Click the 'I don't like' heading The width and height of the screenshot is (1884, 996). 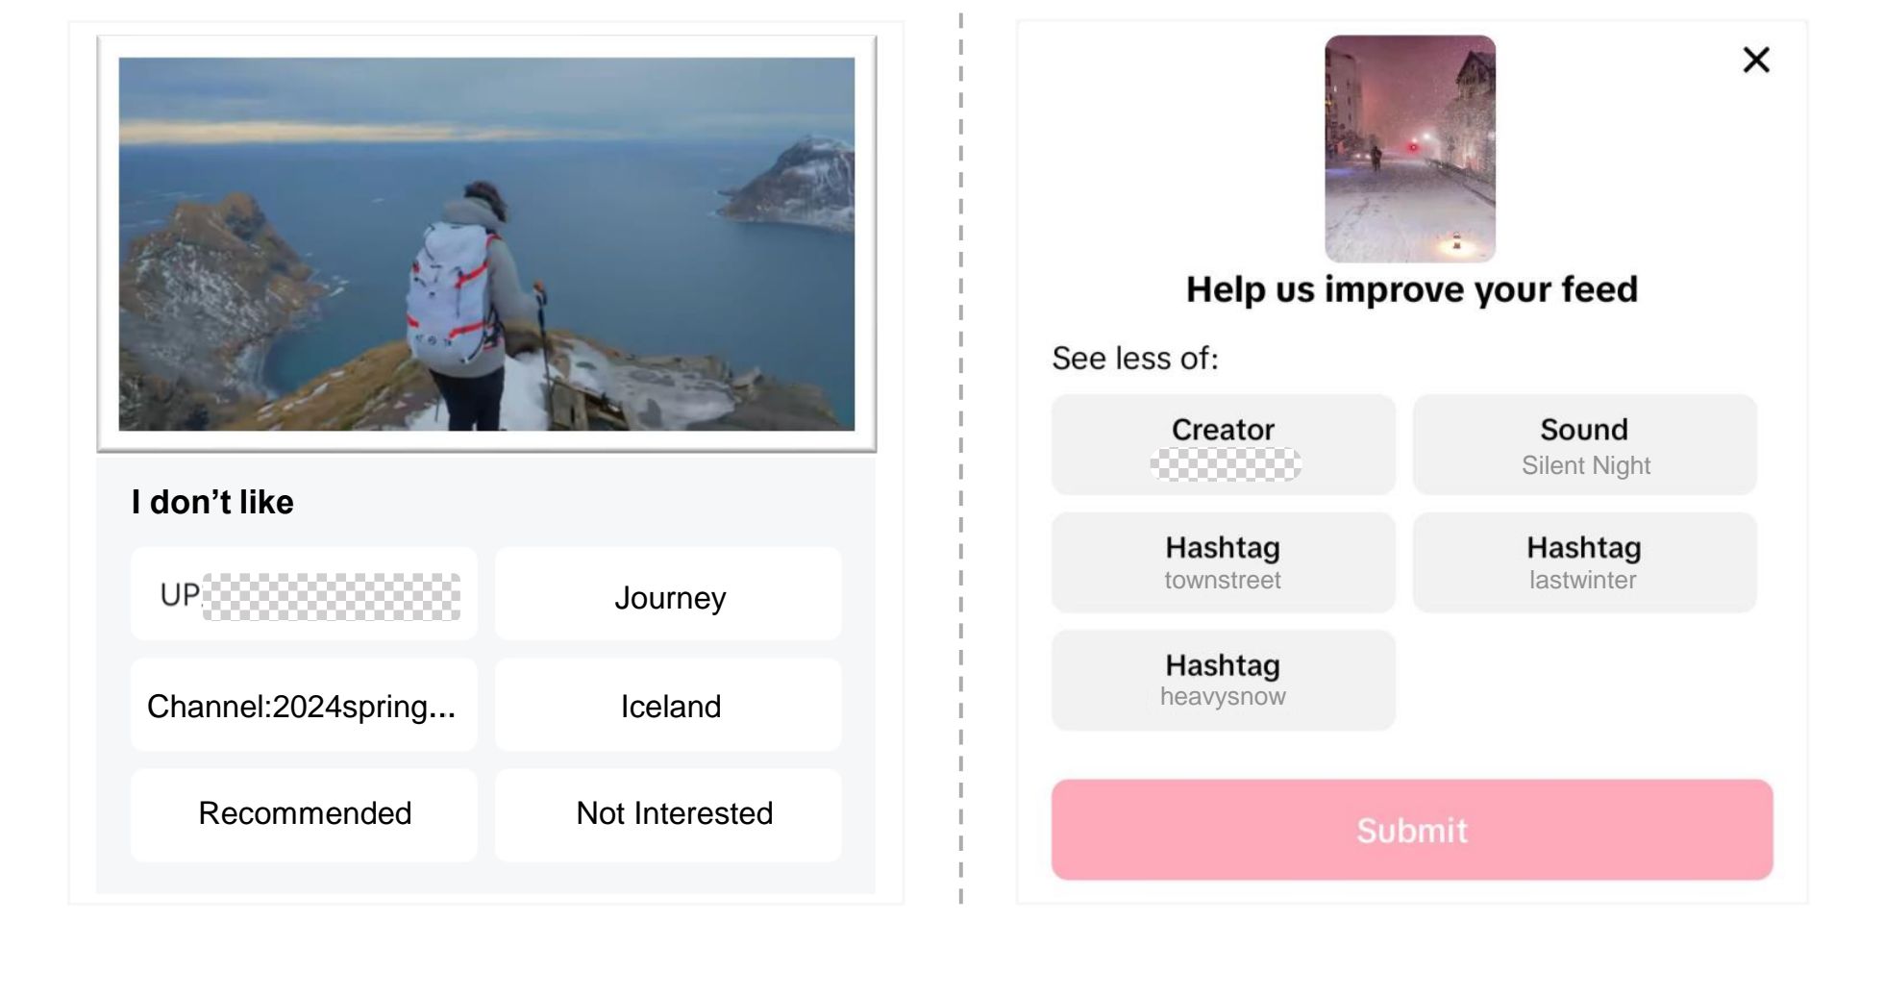212,502
